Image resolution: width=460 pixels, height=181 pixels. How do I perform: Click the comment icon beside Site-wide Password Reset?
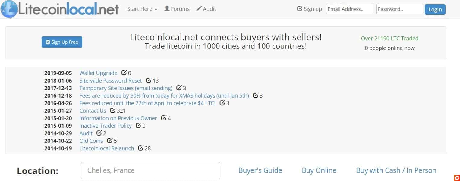(x=148, y=80)
